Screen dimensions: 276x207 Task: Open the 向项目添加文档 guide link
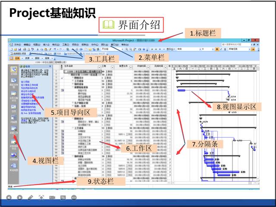(28, 110)
